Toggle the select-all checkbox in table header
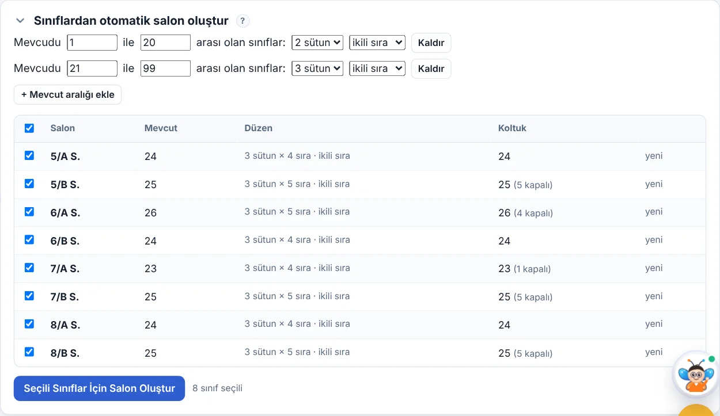Image resolution: width=720 pixels, height=416 pixels. point(29,128)
